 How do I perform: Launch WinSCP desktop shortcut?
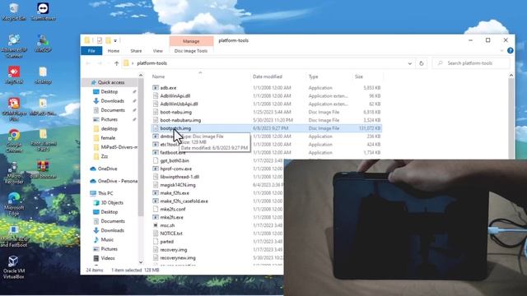(43, 44)
